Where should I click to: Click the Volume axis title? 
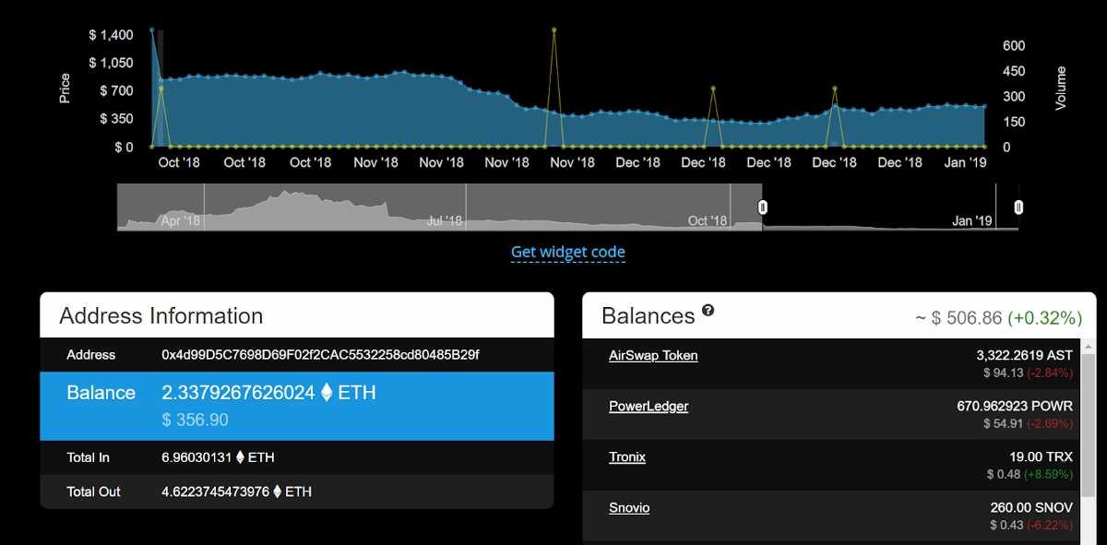coord(1061,88)
